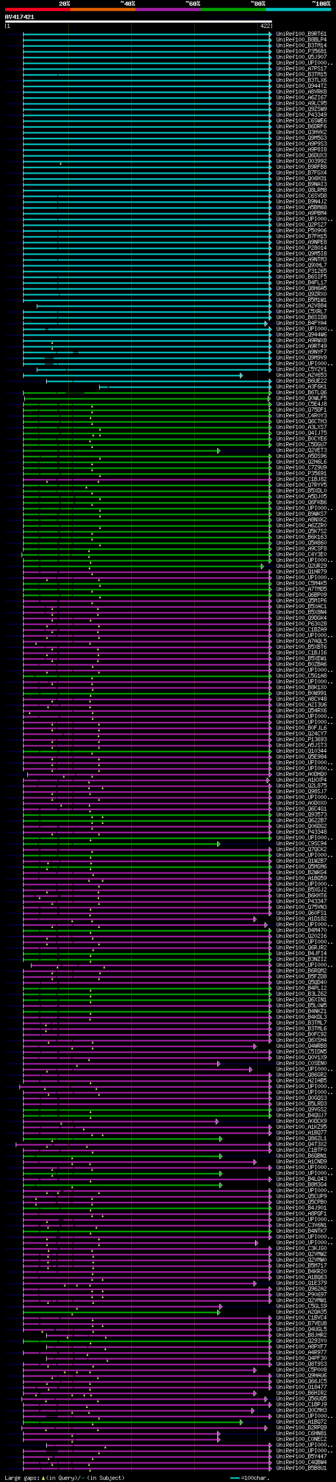Image resolution: width=336 pixels, height=1482 pixels.
Task: Select the UniRef100_A3F6K1 label
Action: [301, 386]
